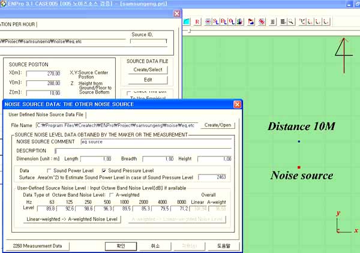Viewport: 360px width, 253px height.
Task: Click the red ellipse toolbar icon
Action: [x=208, y=22]
